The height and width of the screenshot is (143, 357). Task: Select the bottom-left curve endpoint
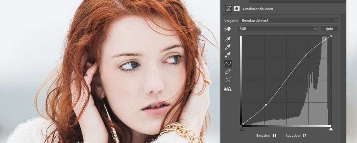coord(243,124)
